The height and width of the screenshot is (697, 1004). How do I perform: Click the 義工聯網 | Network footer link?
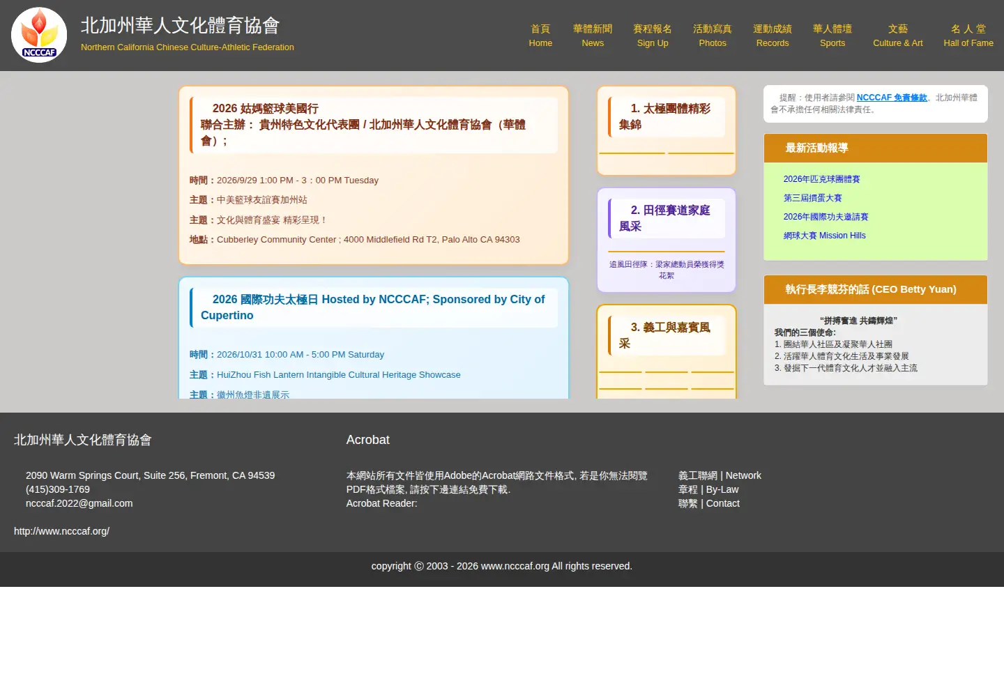[x=720, y=475]
